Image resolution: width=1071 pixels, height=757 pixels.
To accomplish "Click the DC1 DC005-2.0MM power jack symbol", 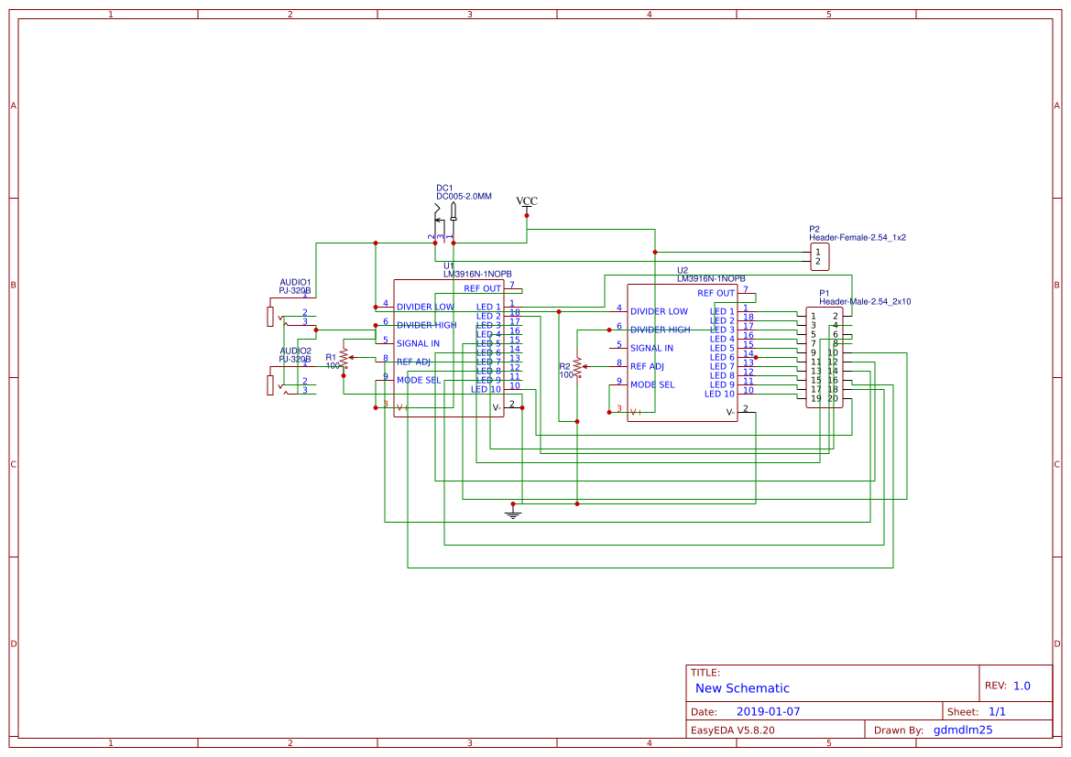I will tap(447, 220).
